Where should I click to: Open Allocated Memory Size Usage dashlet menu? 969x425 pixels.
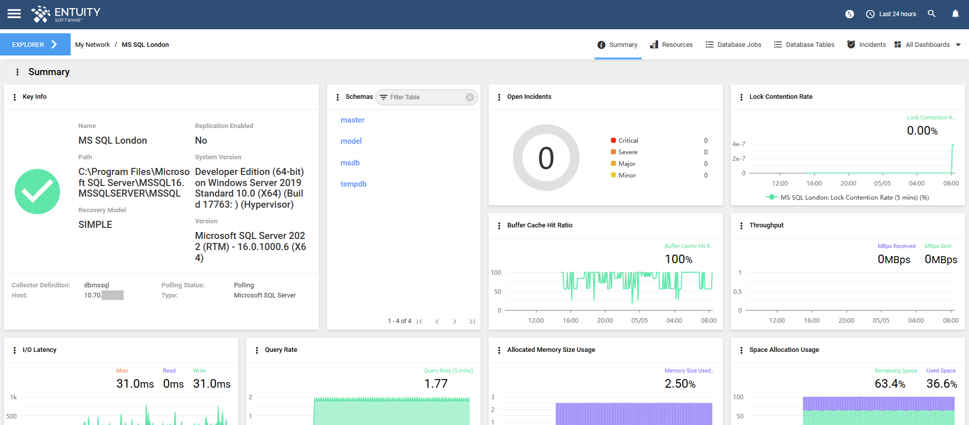click(499, 350)
